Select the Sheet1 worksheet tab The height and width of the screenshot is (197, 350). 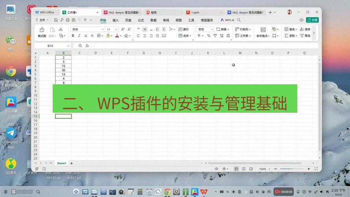[x=62, y=163]
